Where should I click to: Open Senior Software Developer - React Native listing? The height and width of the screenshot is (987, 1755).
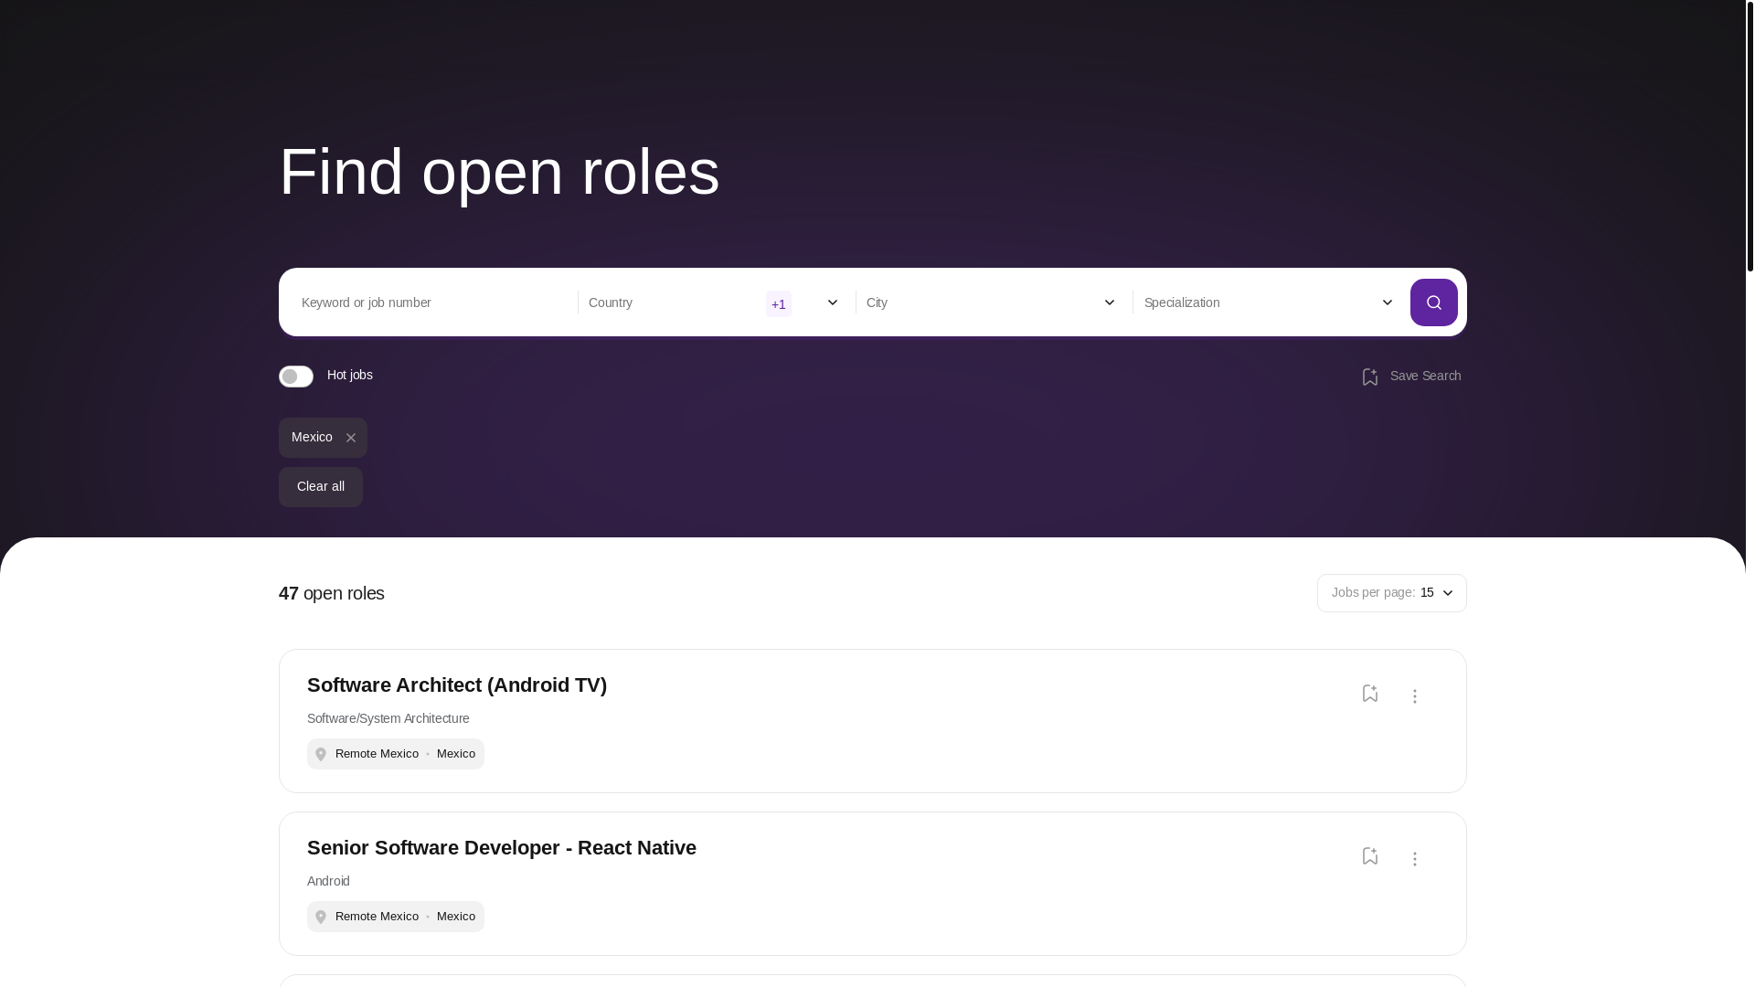tap(502, 848)
